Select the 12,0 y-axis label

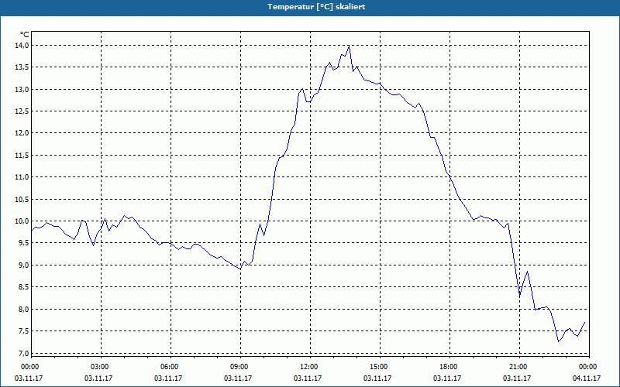[x=22, y=133]
